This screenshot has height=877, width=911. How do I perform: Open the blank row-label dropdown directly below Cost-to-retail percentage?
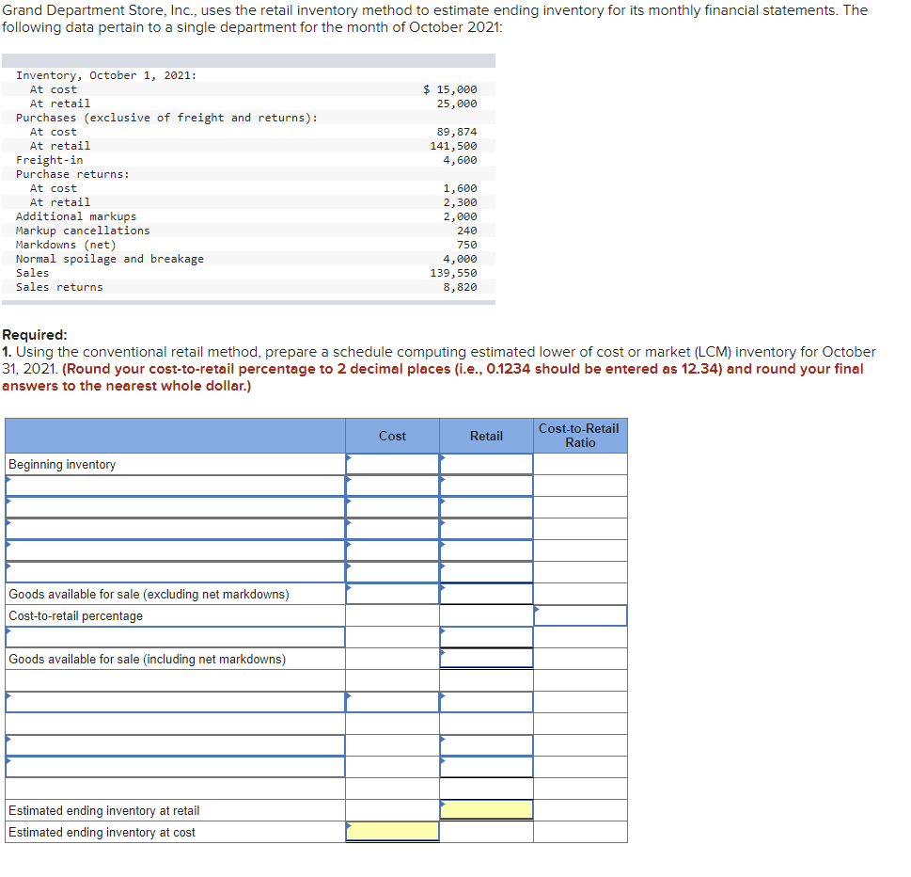click(176, 637)
